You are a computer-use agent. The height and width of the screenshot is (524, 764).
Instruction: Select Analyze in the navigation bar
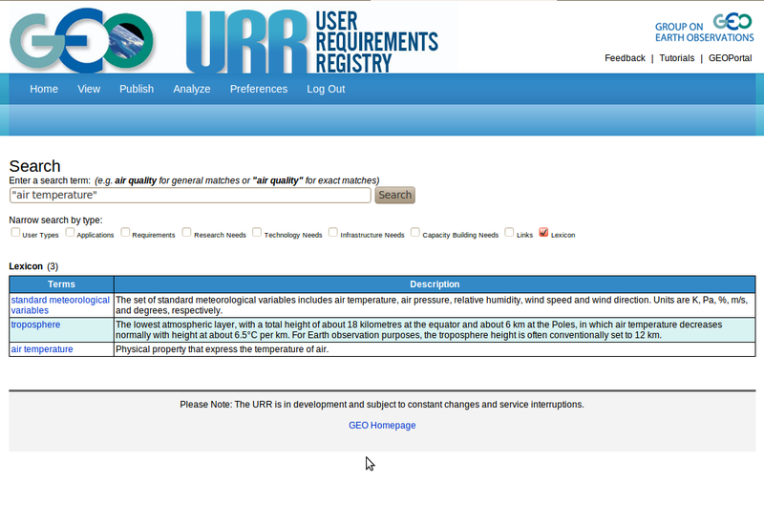point(192,89)
